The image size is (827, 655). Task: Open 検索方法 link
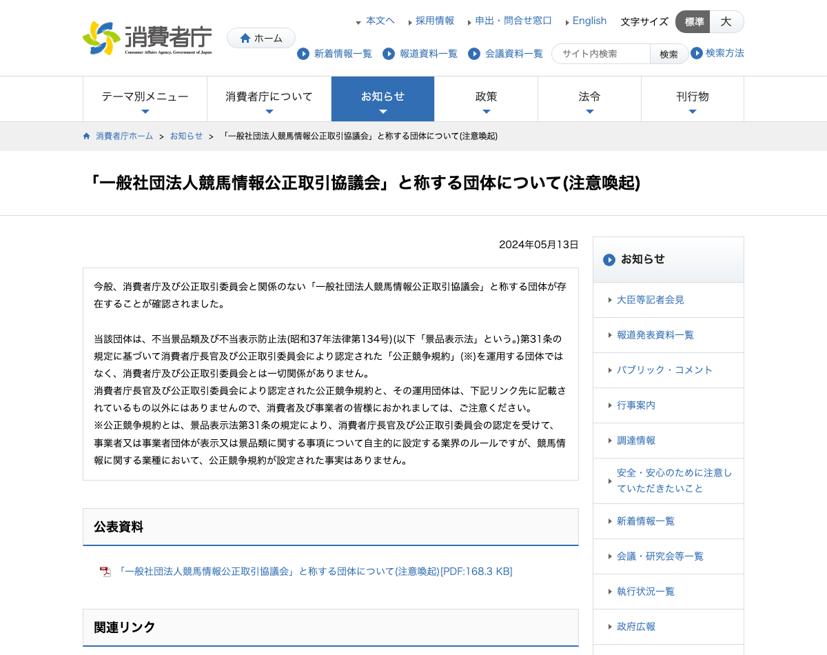[x=725, y=53]
